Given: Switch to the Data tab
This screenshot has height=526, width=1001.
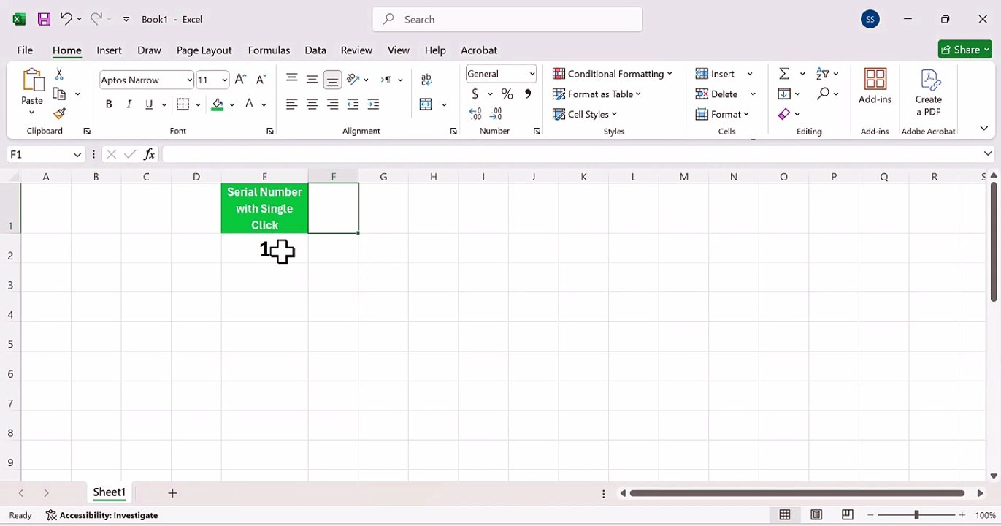Looking at the screenshot, I should click(x=315, y=50).
